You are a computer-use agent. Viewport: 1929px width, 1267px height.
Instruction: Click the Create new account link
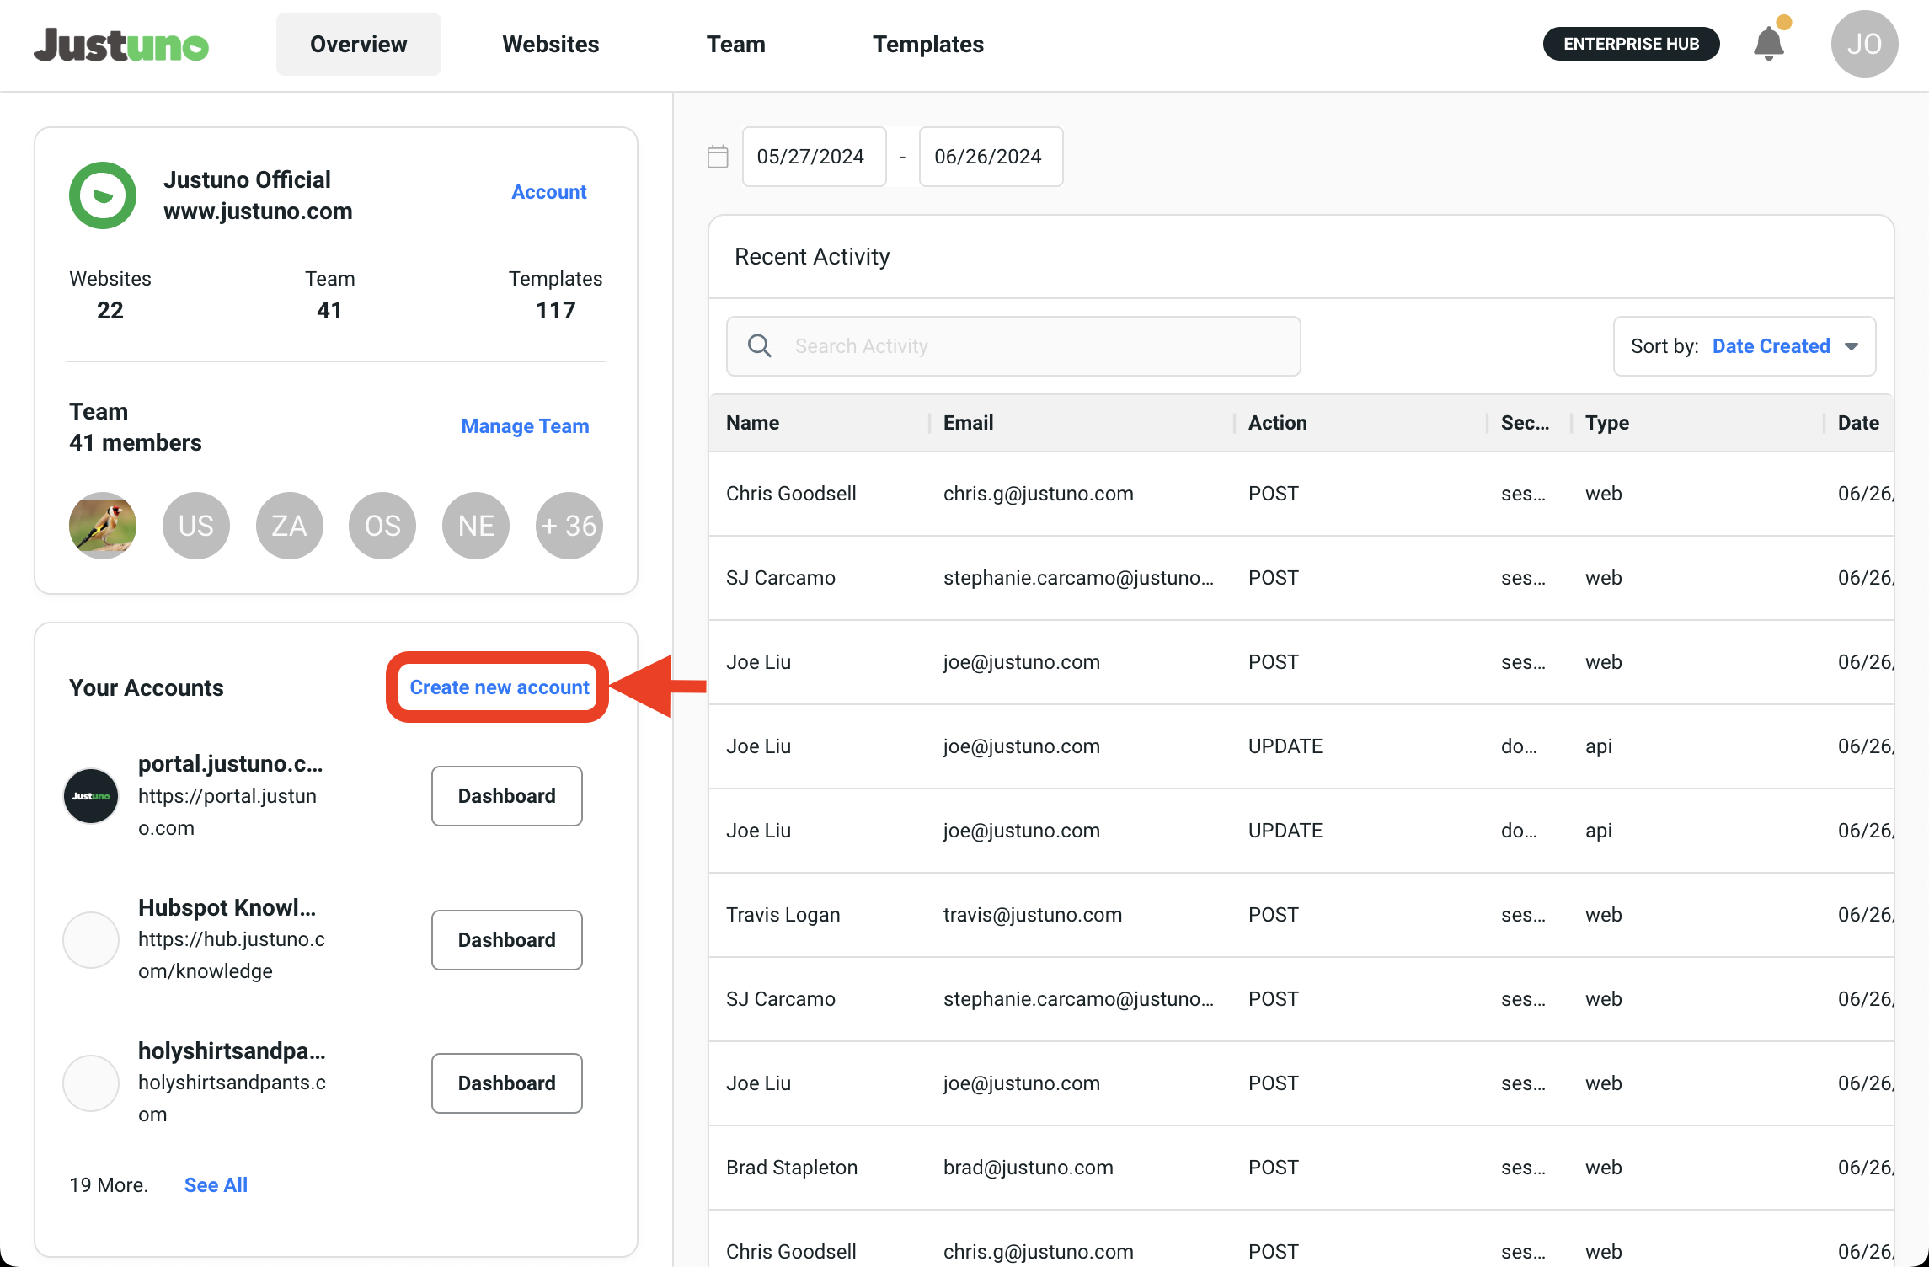pyautogui.click(x=499, y=687)
